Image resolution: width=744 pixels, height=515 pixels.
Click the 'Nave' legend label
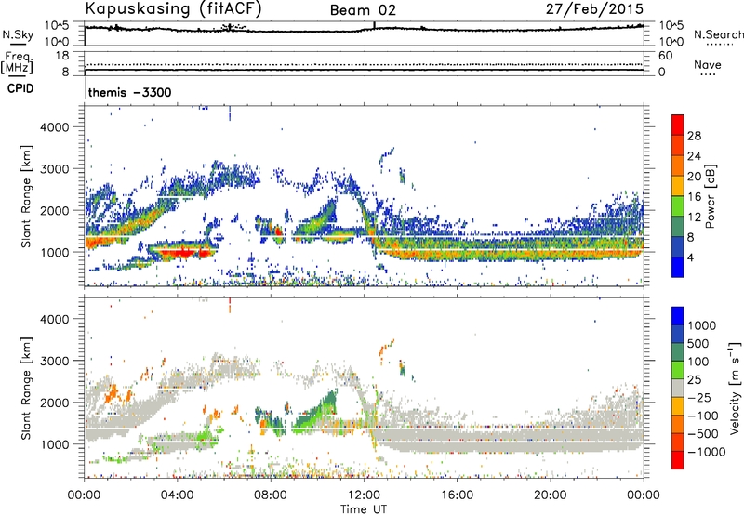coord(708,64)
